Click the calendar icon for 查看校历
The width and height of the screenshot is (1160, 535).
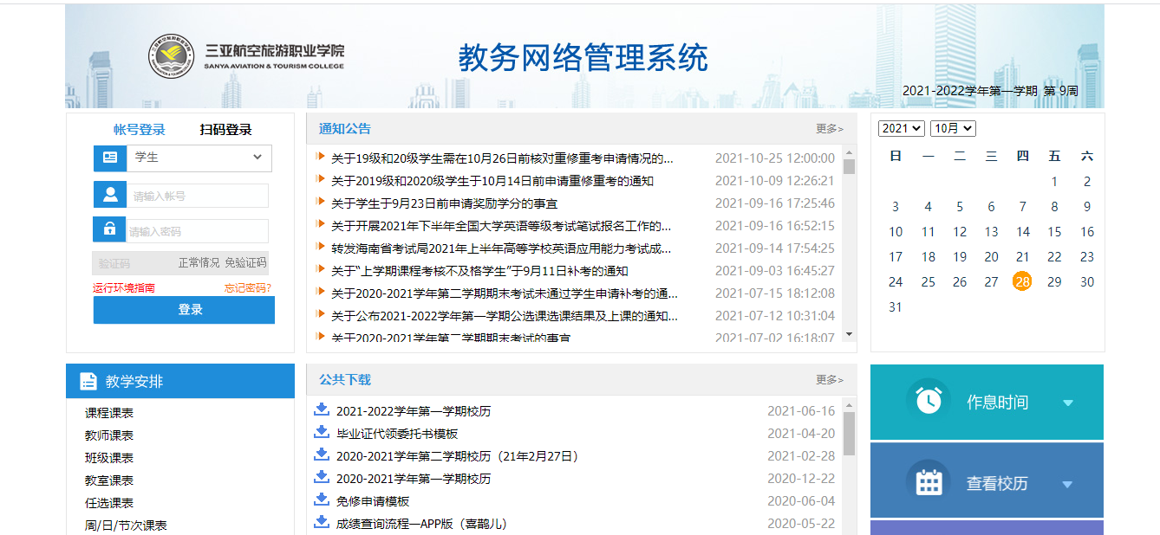pos(929,483)
